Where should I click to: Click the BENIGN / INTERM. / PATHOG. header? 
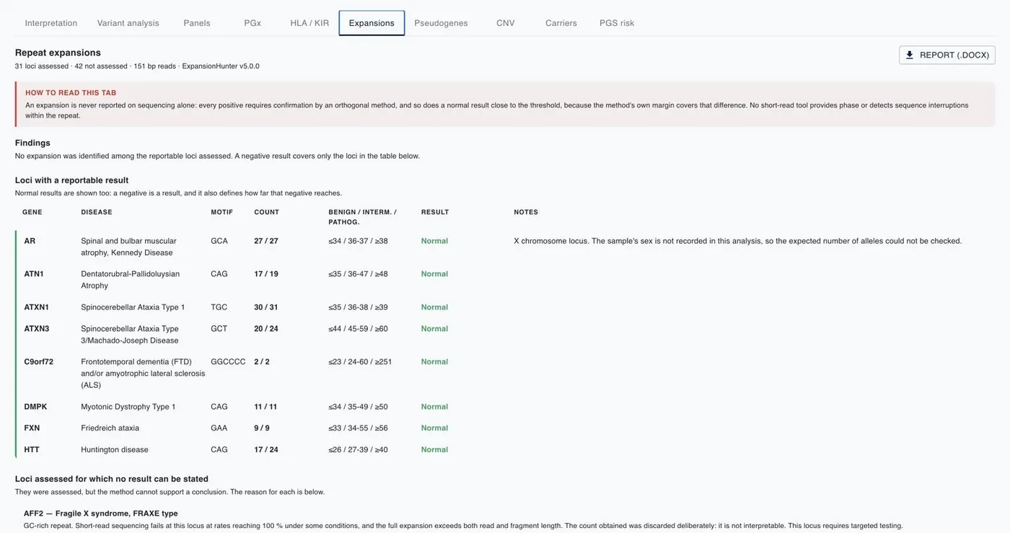[363, 217]
